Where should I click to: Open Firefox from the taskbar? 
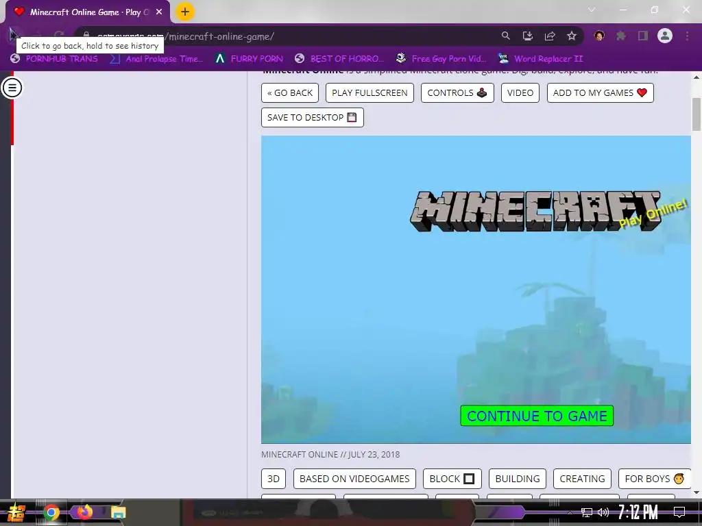point(84,512)
